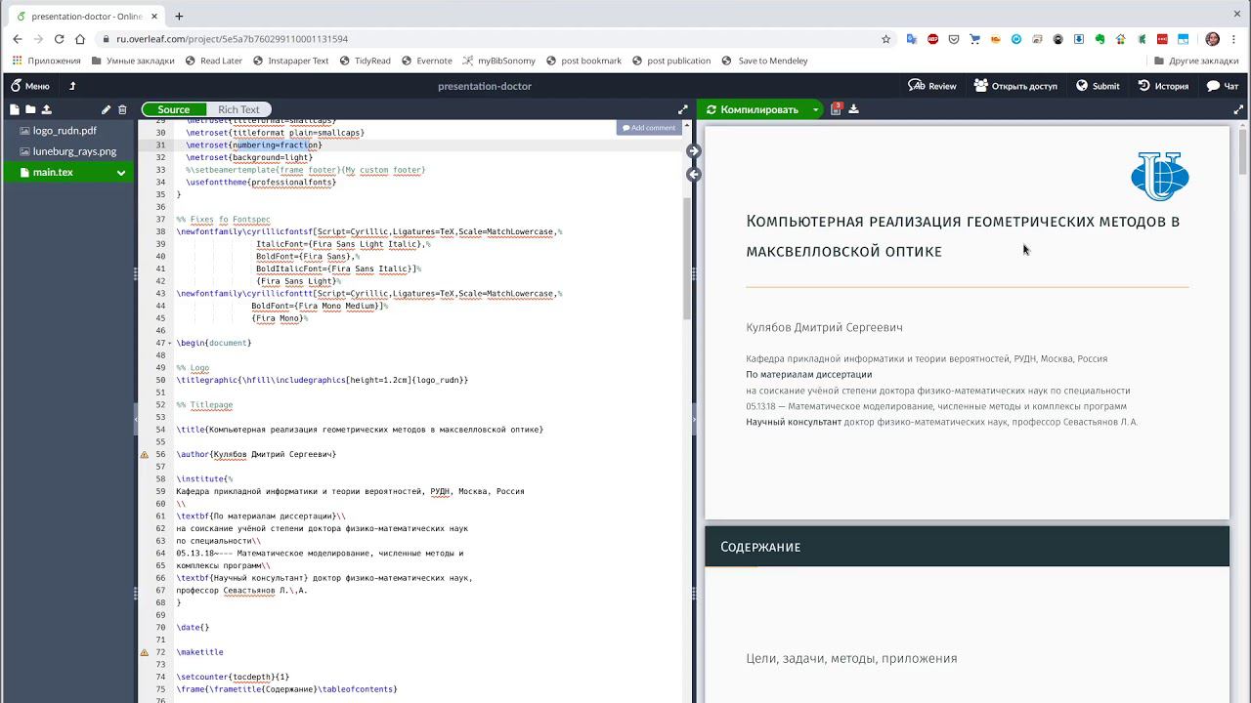Switch the editor to Source mode
The image size is (1251, 703).
tap(173, 109)
